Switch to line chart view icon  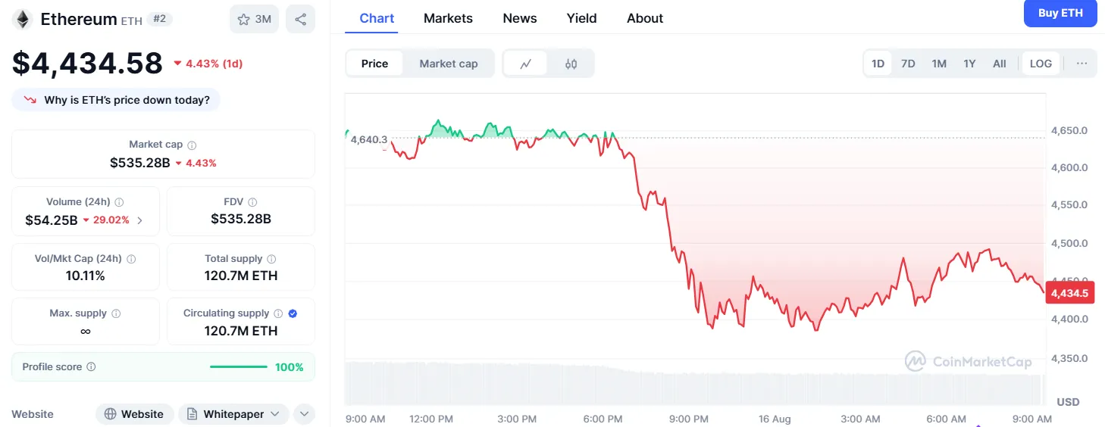tap(526, 64)
